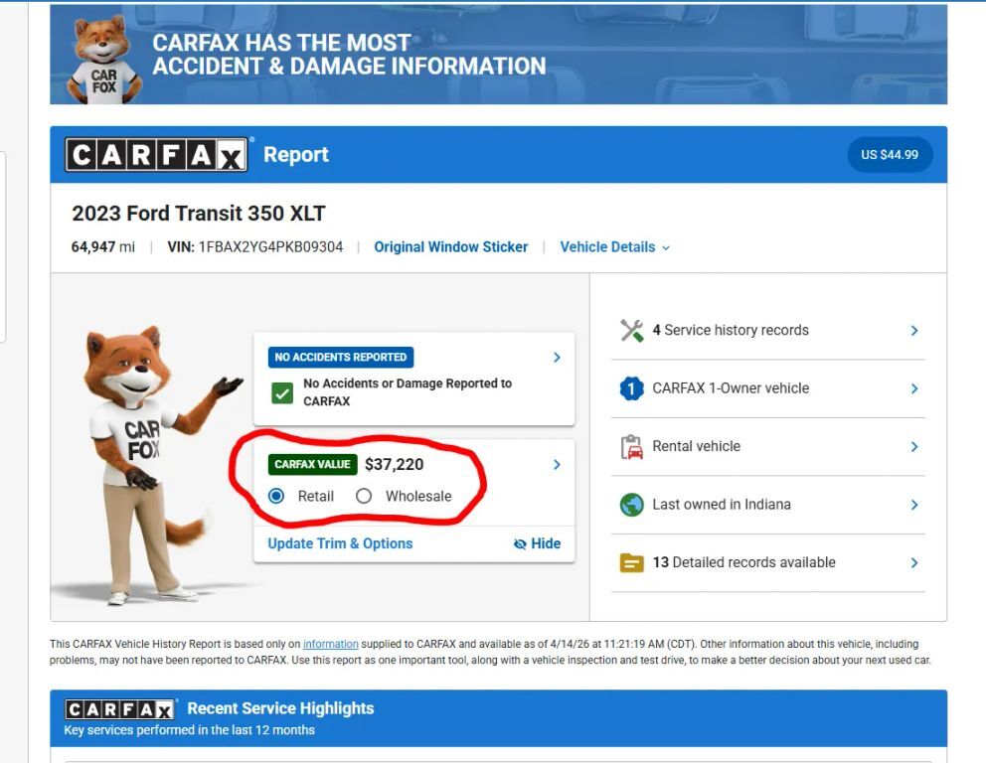Click the Car Fox mascot in banner

(x=103, y=60)
